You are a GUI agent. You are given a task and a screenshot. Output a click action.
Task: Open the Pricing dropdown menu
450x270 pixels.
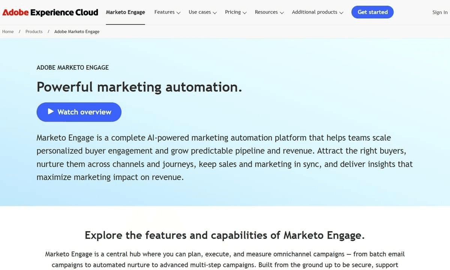pyautogui.click(x=236, y=12)
